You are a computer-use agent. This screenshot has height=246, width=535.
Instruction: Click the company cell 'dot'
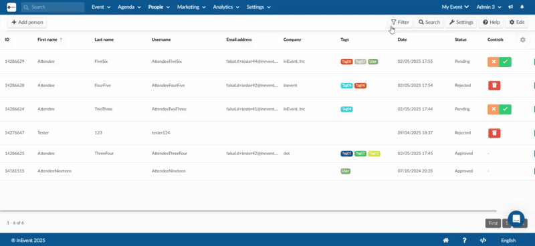286,154
